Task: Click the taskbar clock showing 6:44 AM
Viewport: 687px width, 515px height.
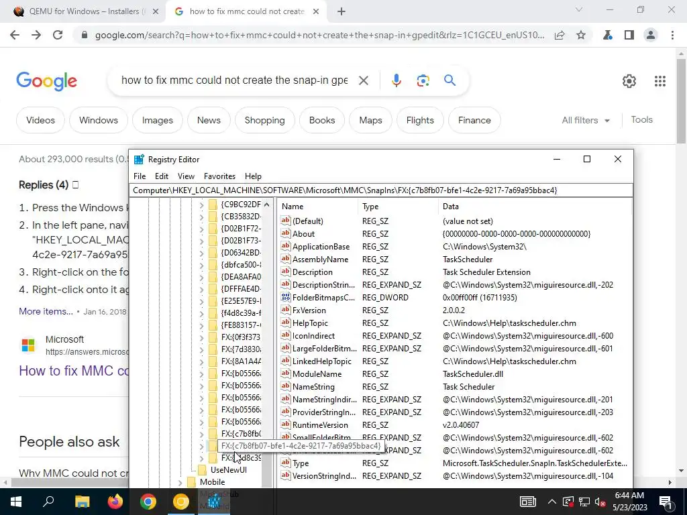Action: pos(629,502)
